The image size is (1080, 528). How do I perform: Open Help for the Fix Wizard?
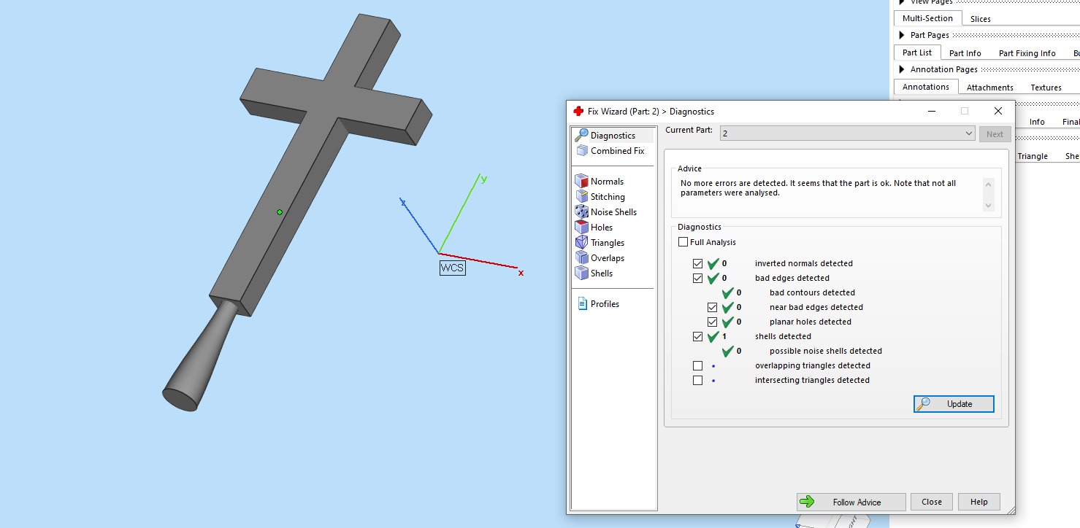(979, 502)
